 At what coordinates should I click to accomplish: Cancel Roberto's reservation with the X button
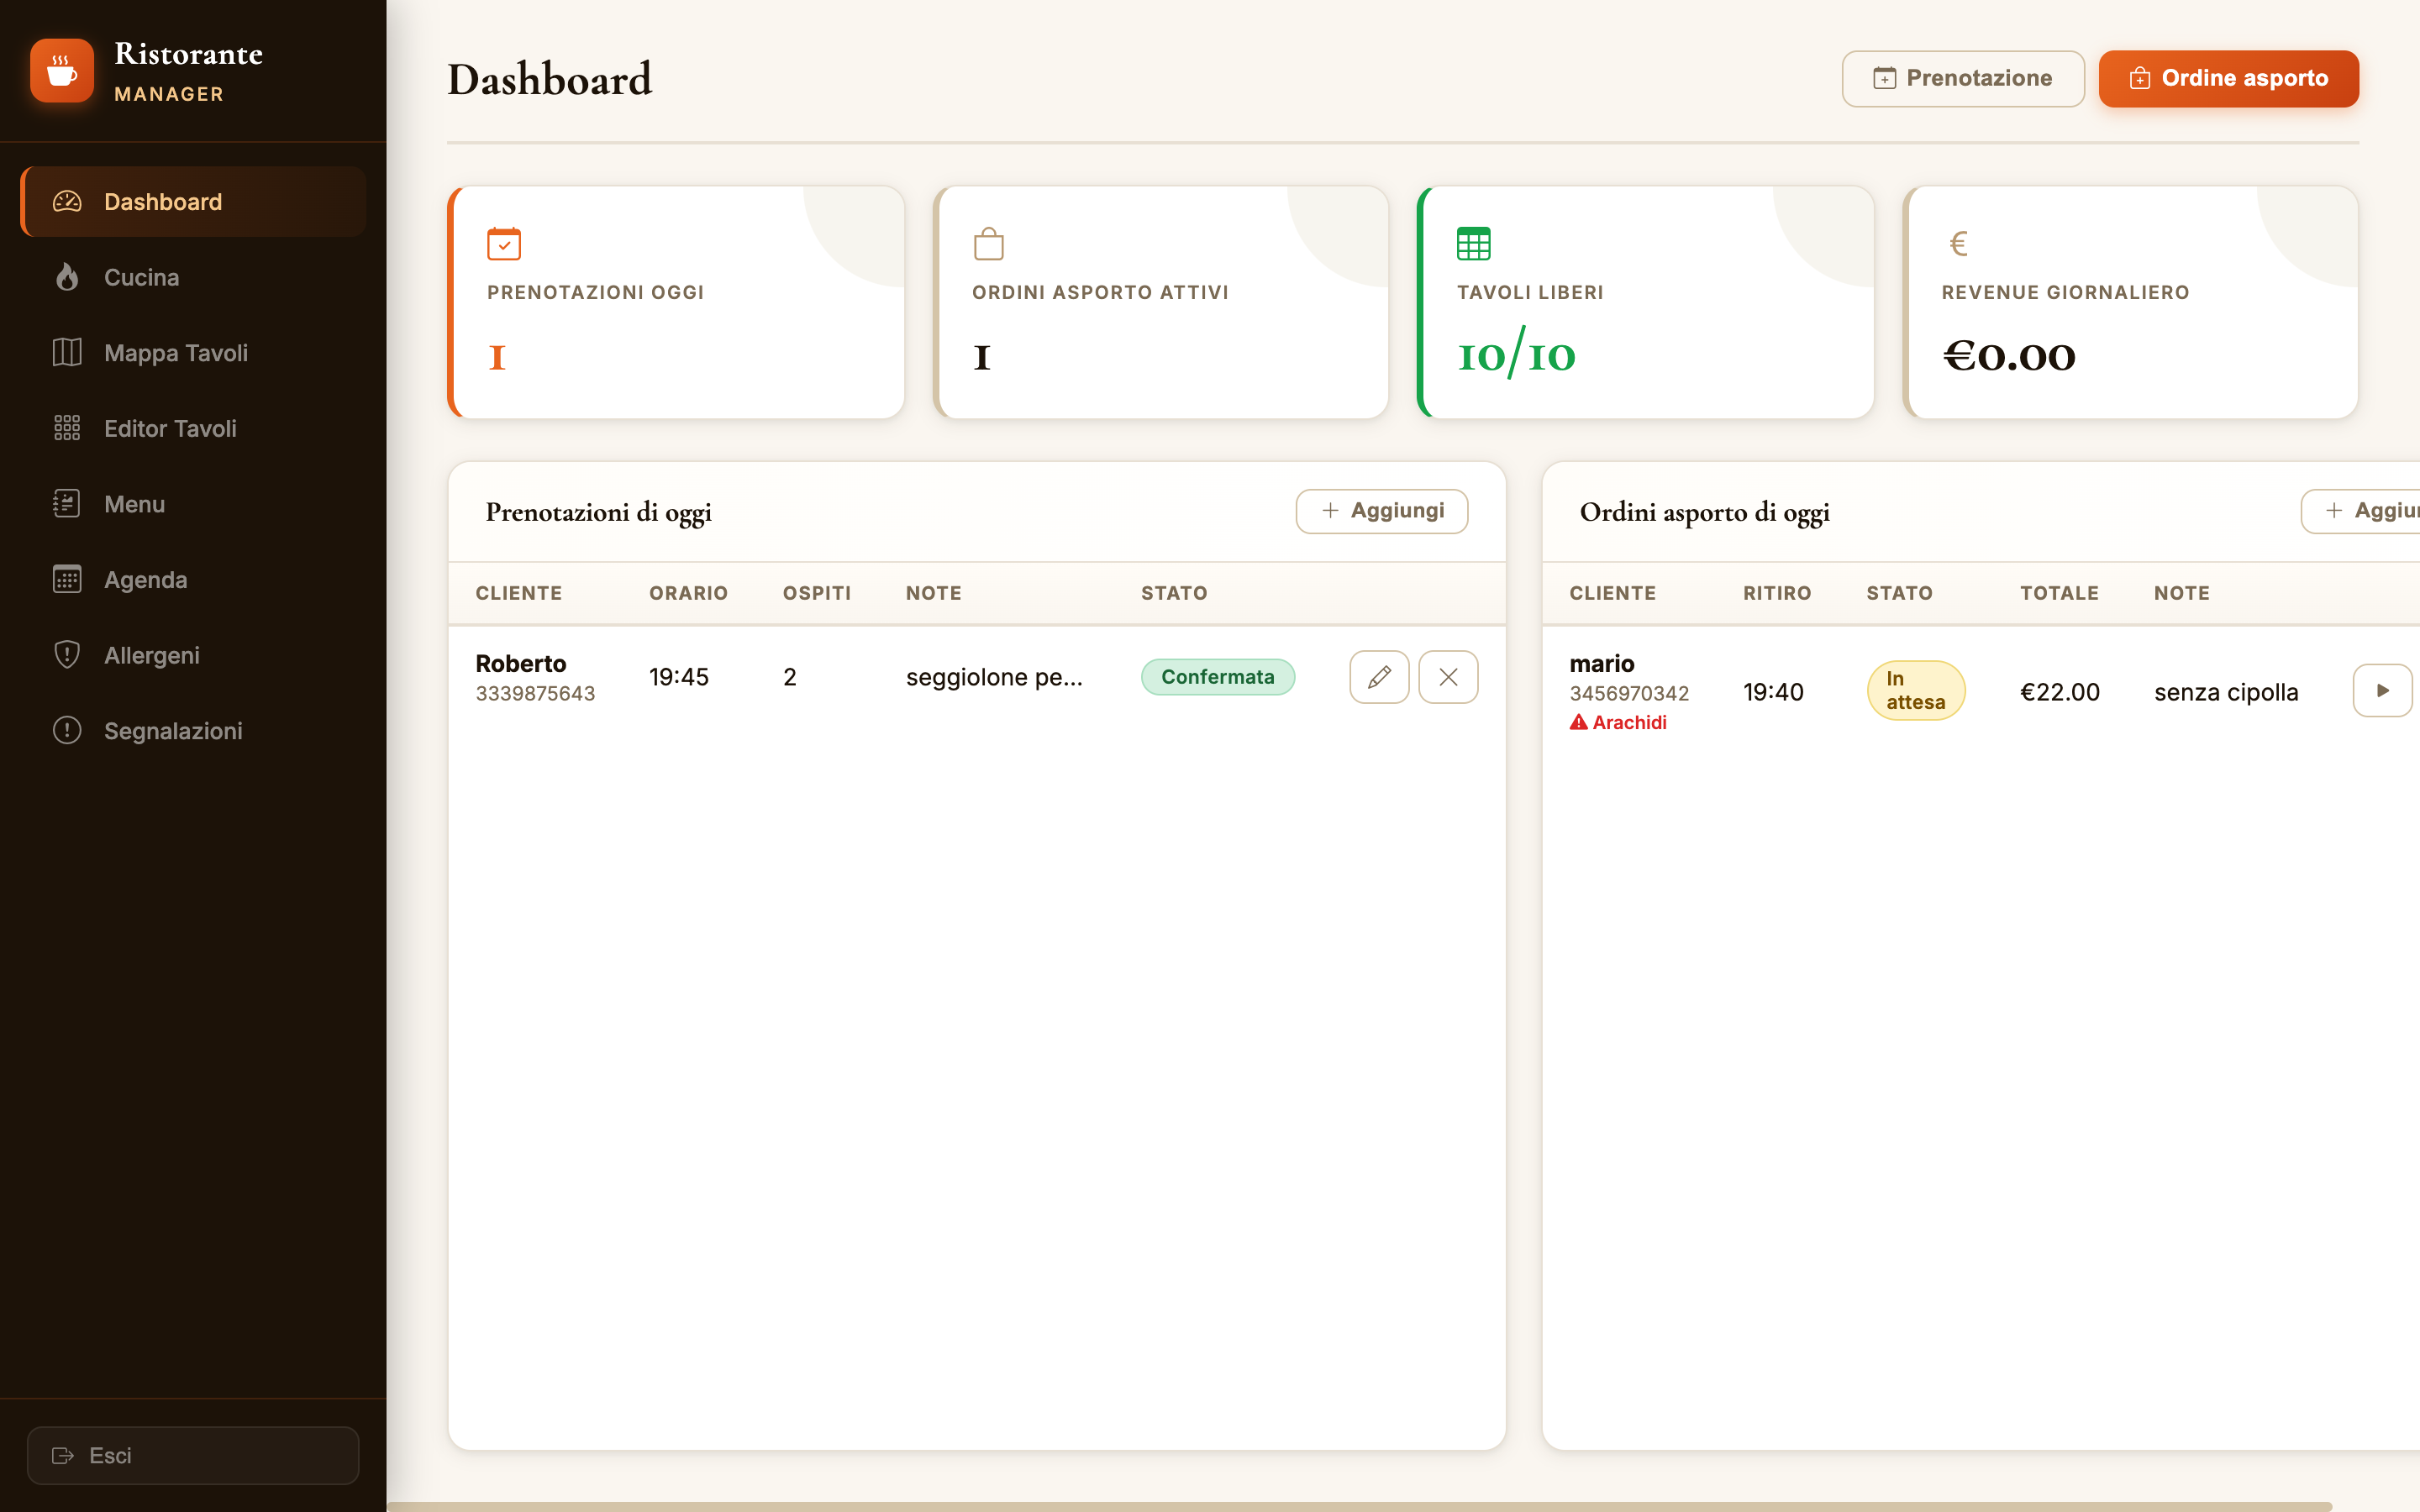pyautogui.click(x=1448, y=677)
